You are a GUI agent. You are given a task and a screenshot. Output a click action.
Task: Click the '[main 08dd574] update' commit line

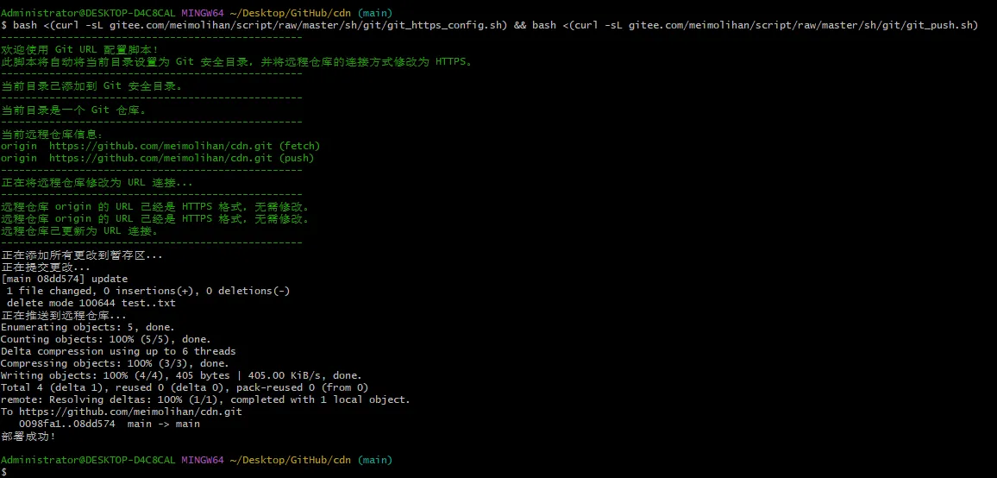pos(65,279)
